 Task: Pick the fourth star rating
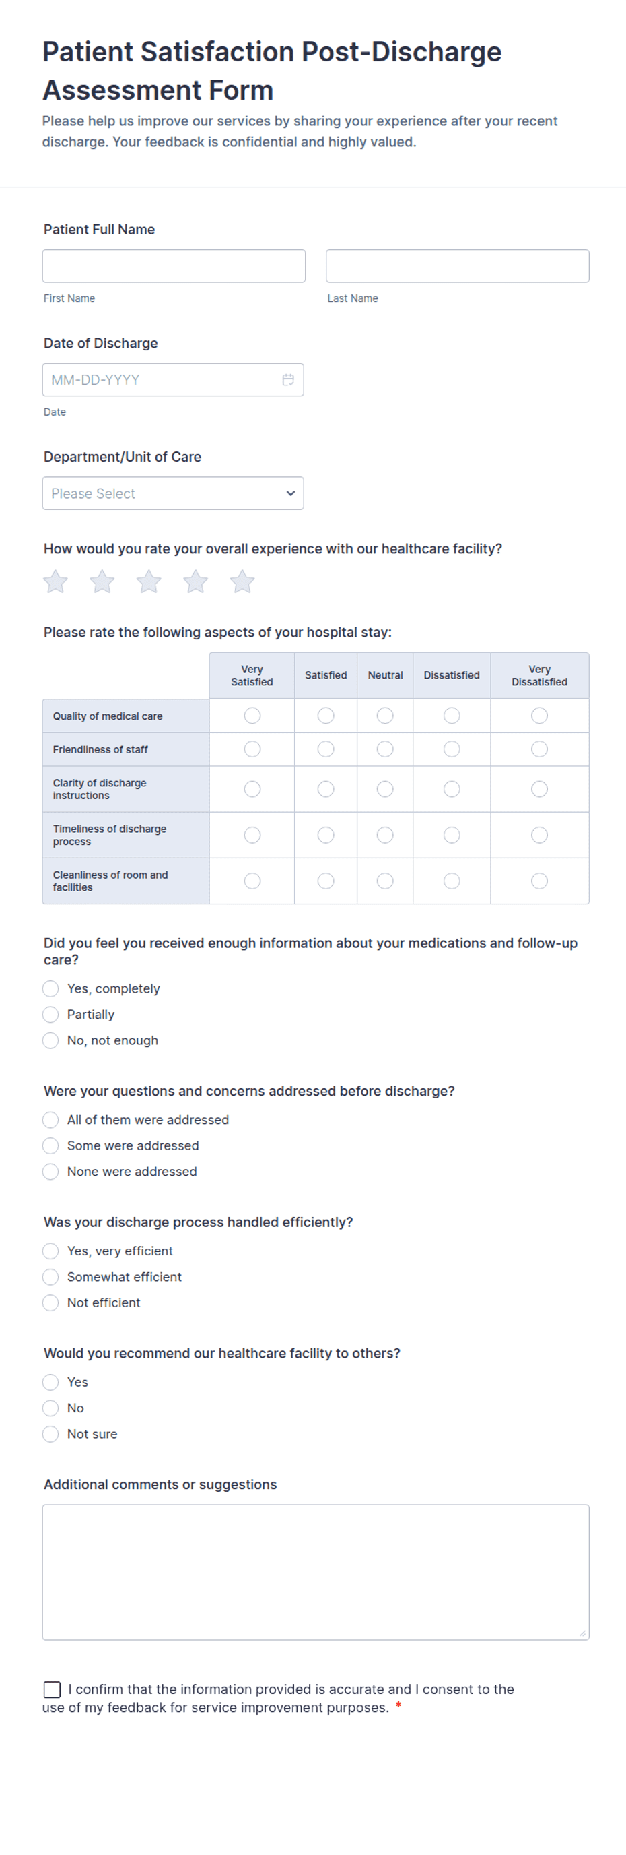(196, 581)
